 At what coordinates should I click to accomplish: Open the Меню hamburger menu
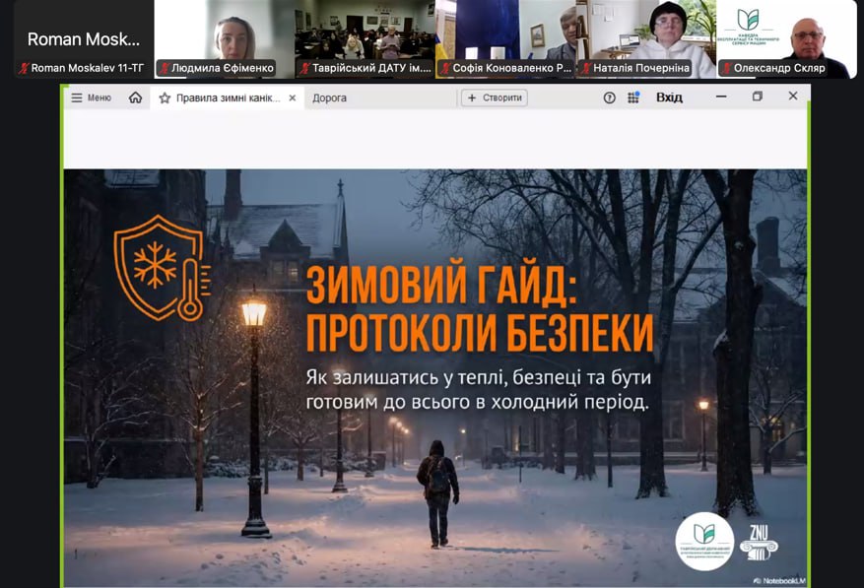point(91,98)
